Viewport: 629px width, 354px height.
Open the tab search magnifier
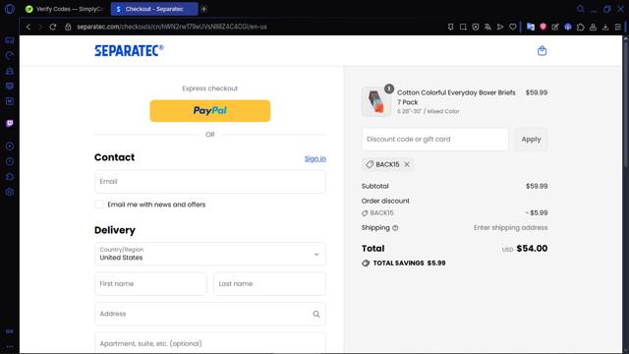coord(580,9)
